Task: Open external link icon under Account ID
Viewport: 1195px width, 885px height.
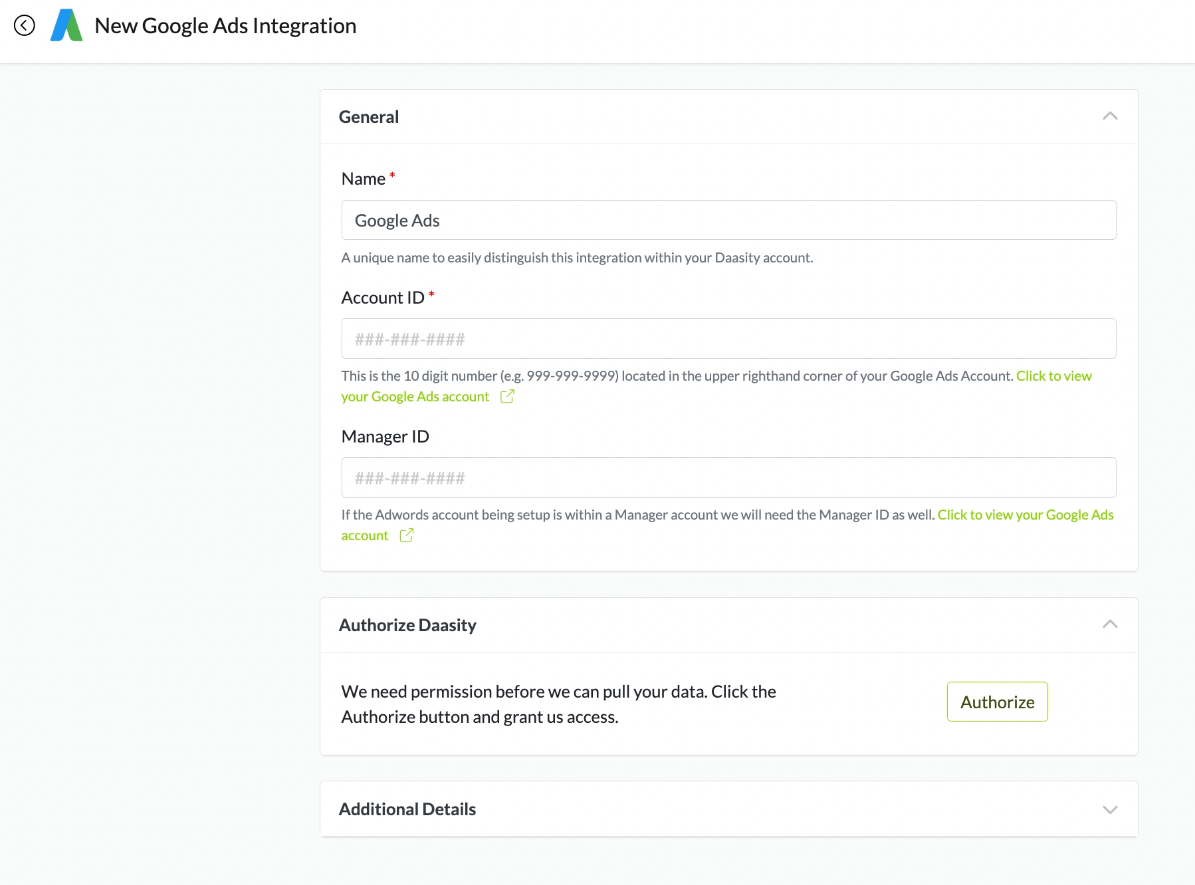Action: coord(507,397)
